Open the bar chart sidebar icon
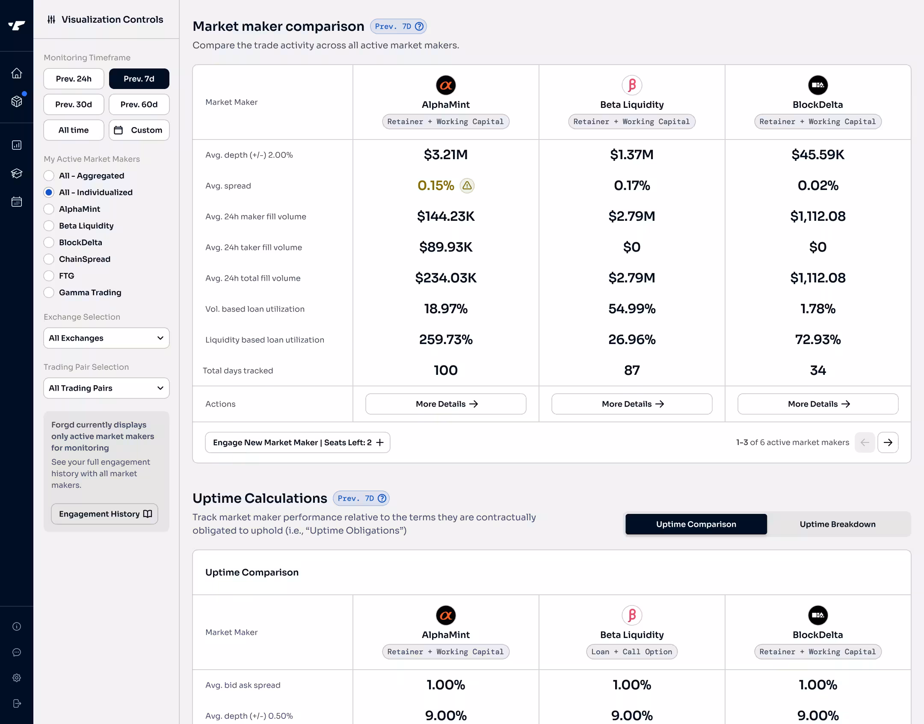 [17, 145]
